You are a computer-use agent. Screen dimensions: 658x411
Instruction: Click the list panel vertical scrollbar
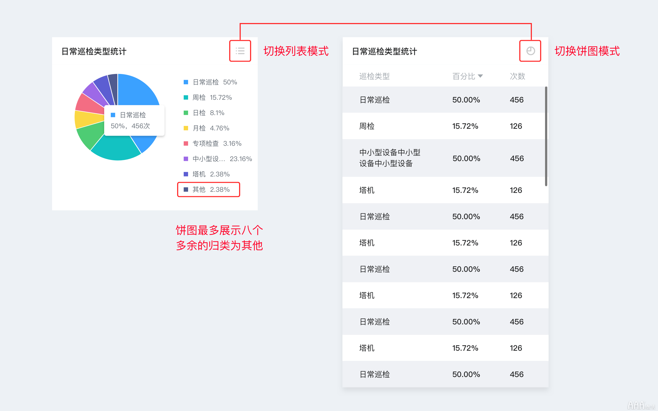546,136
